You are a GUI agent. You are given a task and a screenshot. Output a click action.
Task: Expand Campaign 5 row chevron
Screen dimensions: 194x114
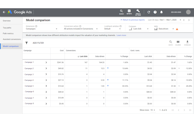pyautogui.click(x=46, y=86)
